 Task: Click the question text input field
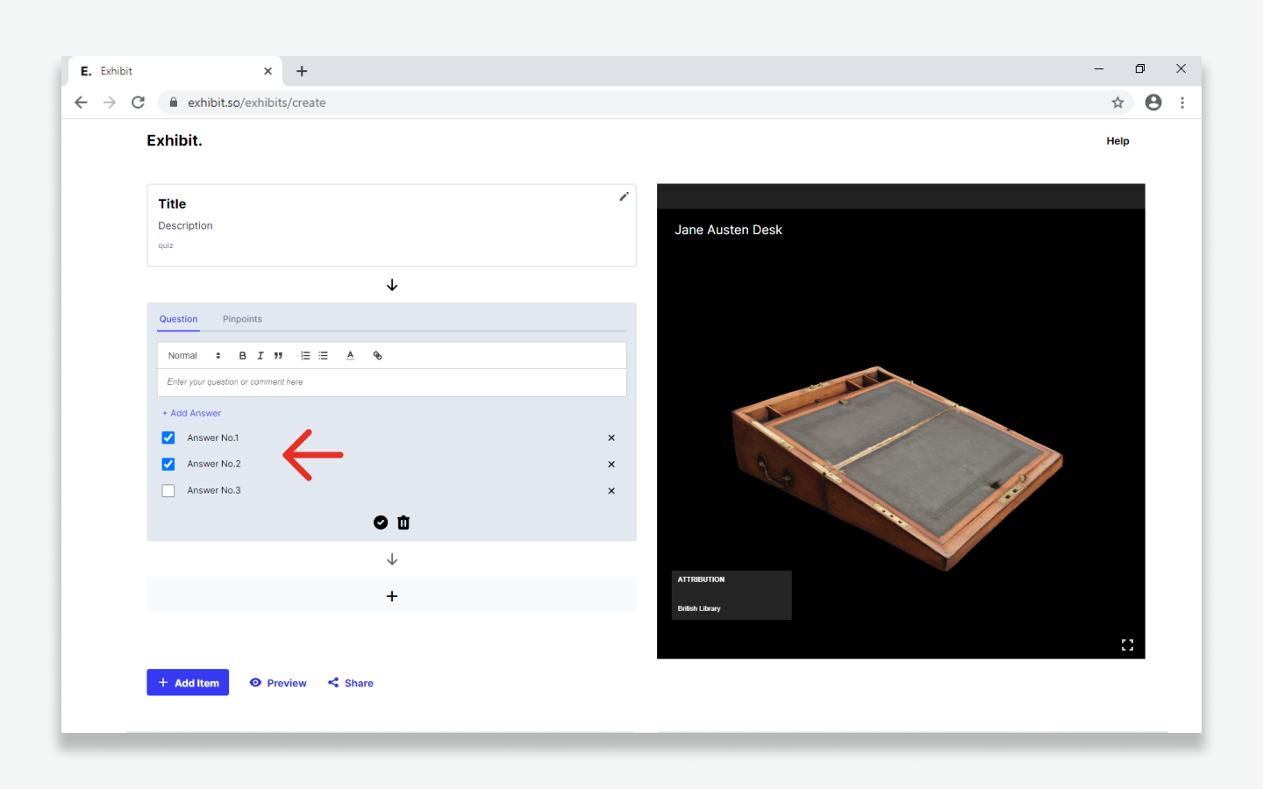[x=391, y=382]
